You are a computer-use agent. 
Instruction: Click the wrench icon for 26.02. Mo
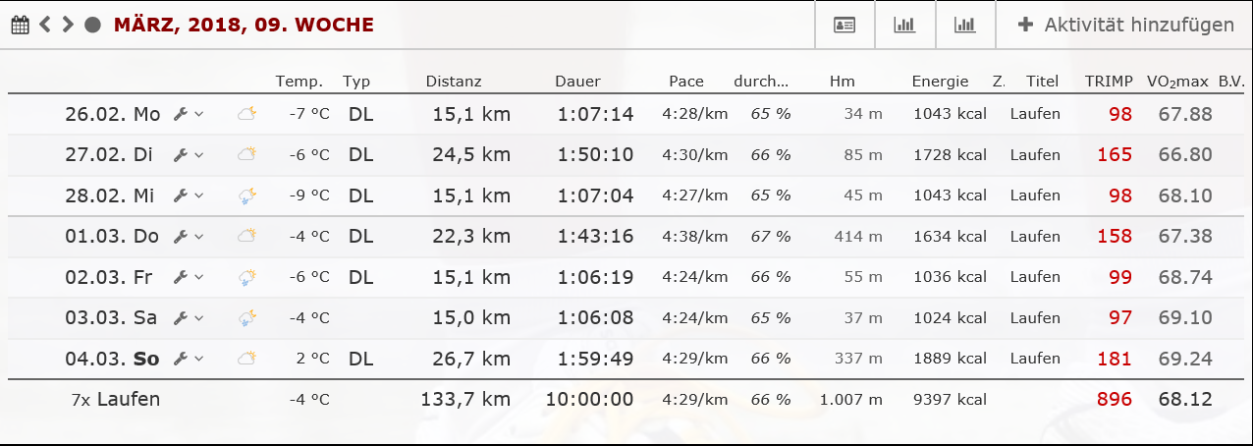180,114
